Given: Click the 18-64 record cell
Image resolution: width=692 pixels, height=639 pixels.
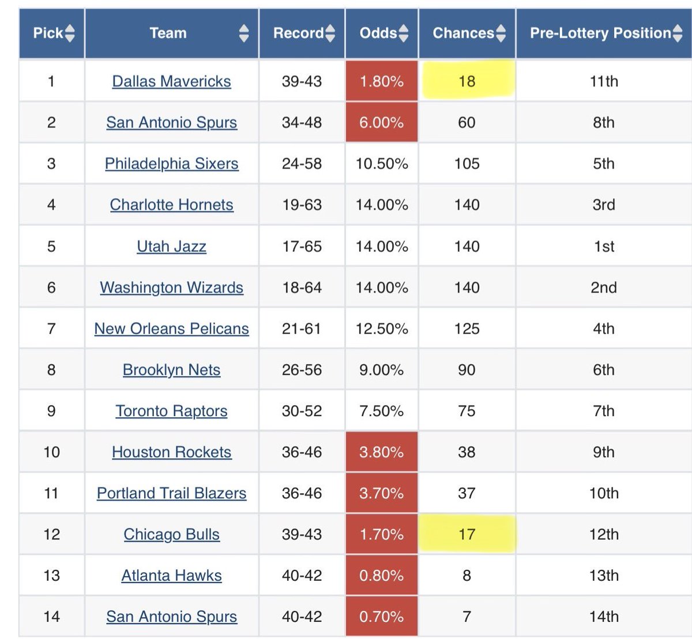Looking at the screenshot, I should [x=302, y=287].
